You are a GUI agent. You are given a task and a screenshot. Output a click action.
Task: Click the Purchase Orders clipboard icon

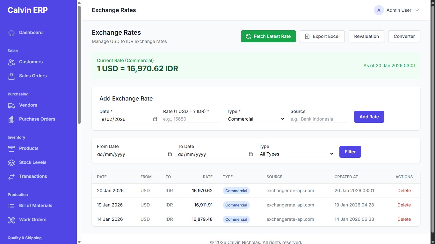pos(11,119)
